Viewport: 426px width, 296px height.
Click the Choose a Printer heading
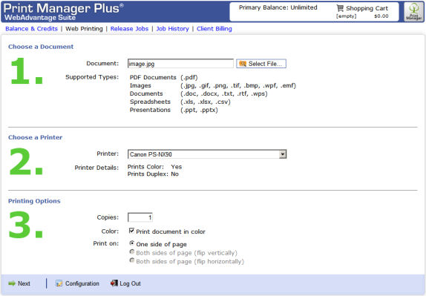tap(35, 137)
